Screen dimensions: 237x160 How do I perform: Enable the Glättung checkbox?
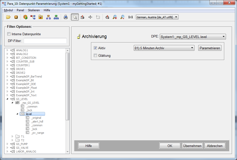[x=95, y=55]
